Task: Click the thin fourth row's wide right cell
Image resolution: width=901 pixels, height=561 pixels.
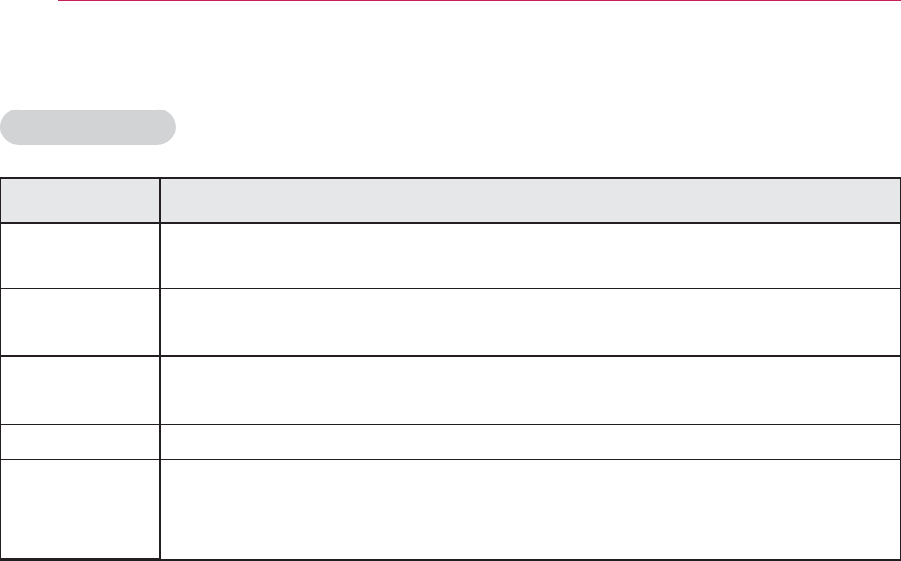Action: (529, 440)
